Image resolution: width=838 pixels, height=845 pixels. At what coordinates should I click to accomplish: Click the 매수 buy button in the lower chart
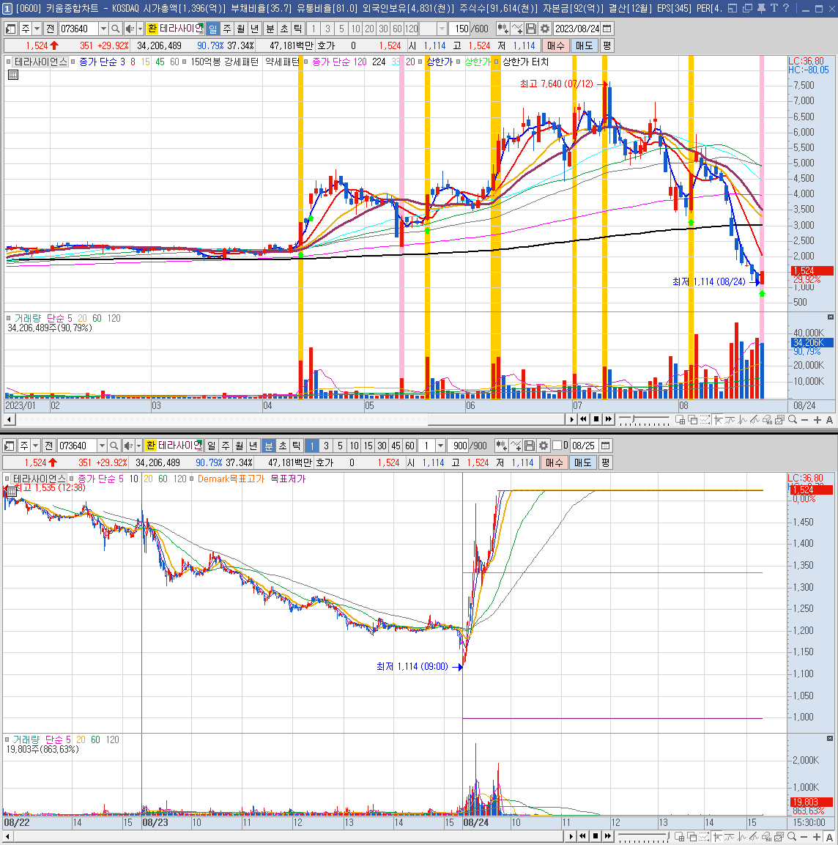point(554,462)
